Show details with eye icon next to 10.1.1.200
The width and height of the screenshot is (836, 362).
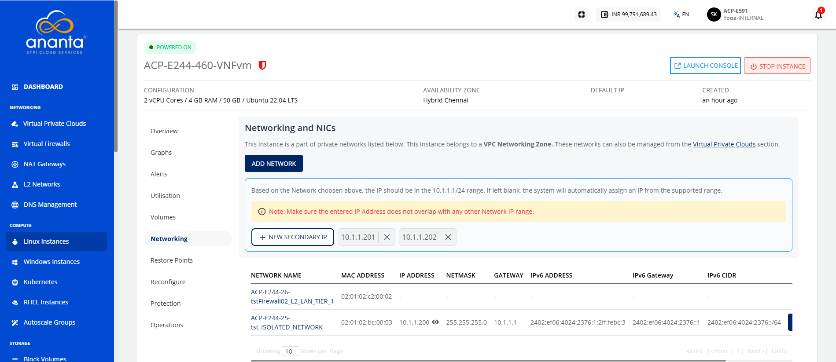coord(435,322)
